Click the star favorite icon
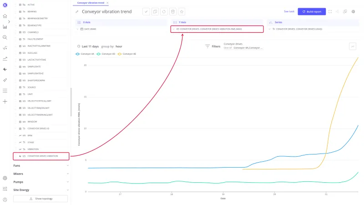This screenshot has width=364, height=205. pyautogui.click(x=182, y=12)
